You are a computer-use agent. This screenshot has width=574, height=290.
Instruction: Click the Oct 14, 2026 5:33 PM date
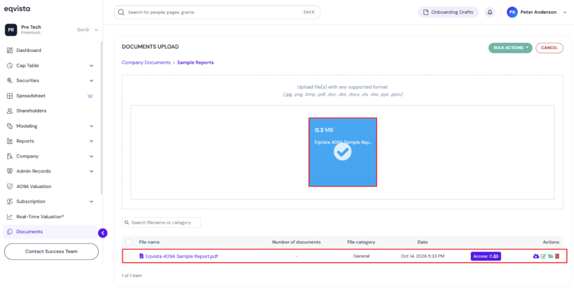point(423,256)
